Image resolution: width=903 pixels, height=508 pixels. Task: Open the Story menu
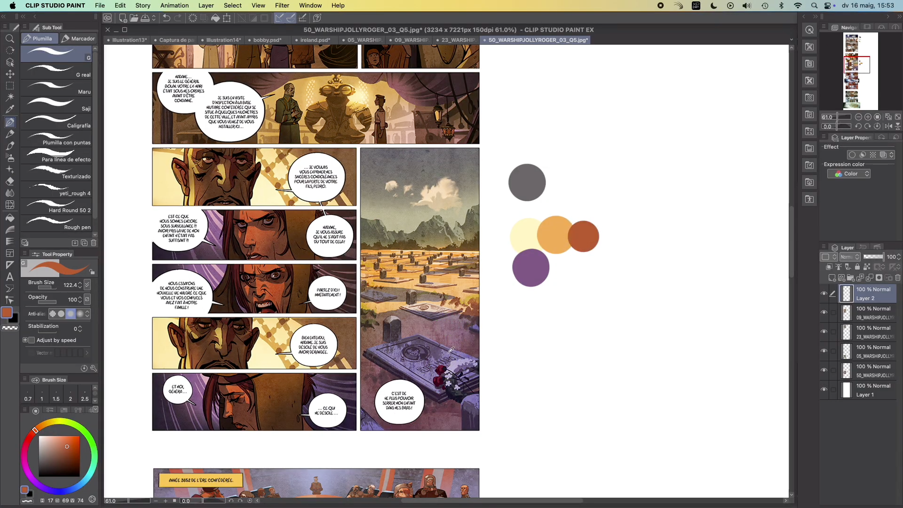coord(143,6)
